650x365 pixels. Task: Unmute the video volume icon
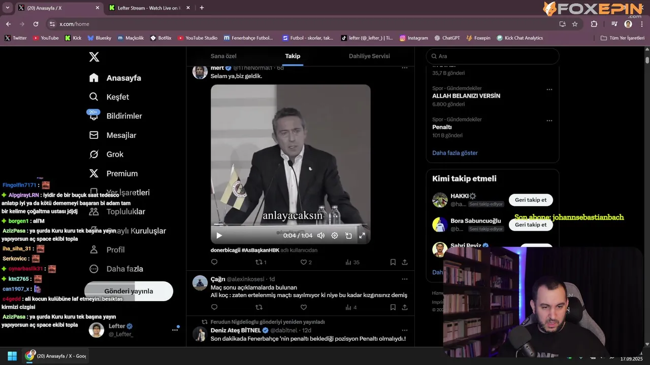(x=321, y=235)
